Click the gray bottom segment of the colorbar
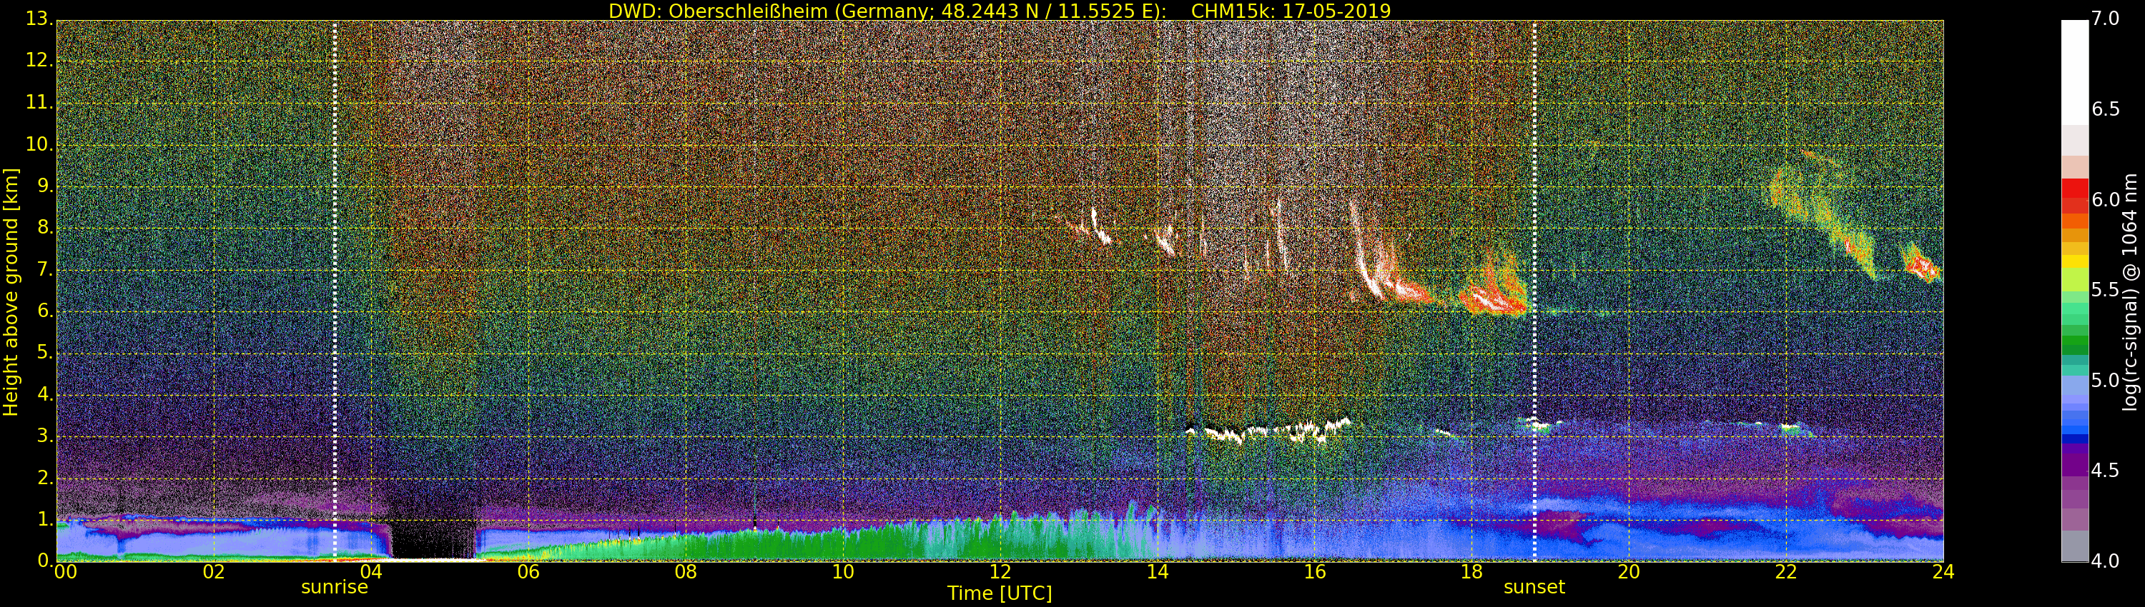This screenshot has height=607, width=2145. [x=2074, y=546]
